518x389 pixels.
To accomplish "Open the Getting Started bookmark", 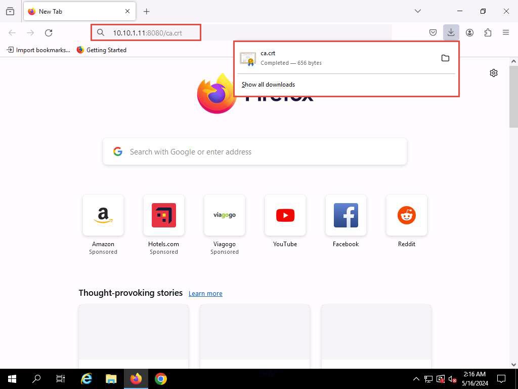I will [x=102, y=50].
